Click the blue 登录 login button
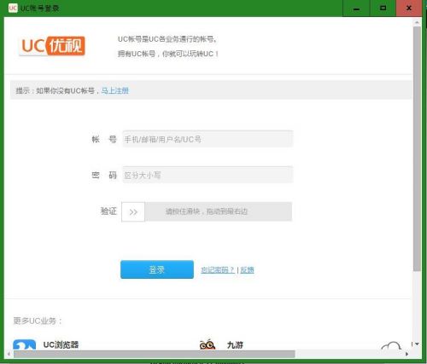Screen dimensions: 427x364 click(157, 269)
